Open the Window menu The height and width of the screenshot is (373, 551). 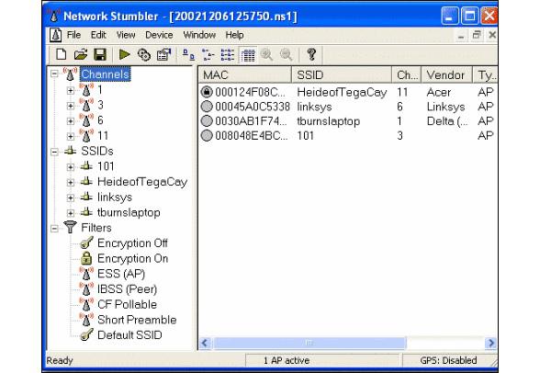(x=199, y=35)
